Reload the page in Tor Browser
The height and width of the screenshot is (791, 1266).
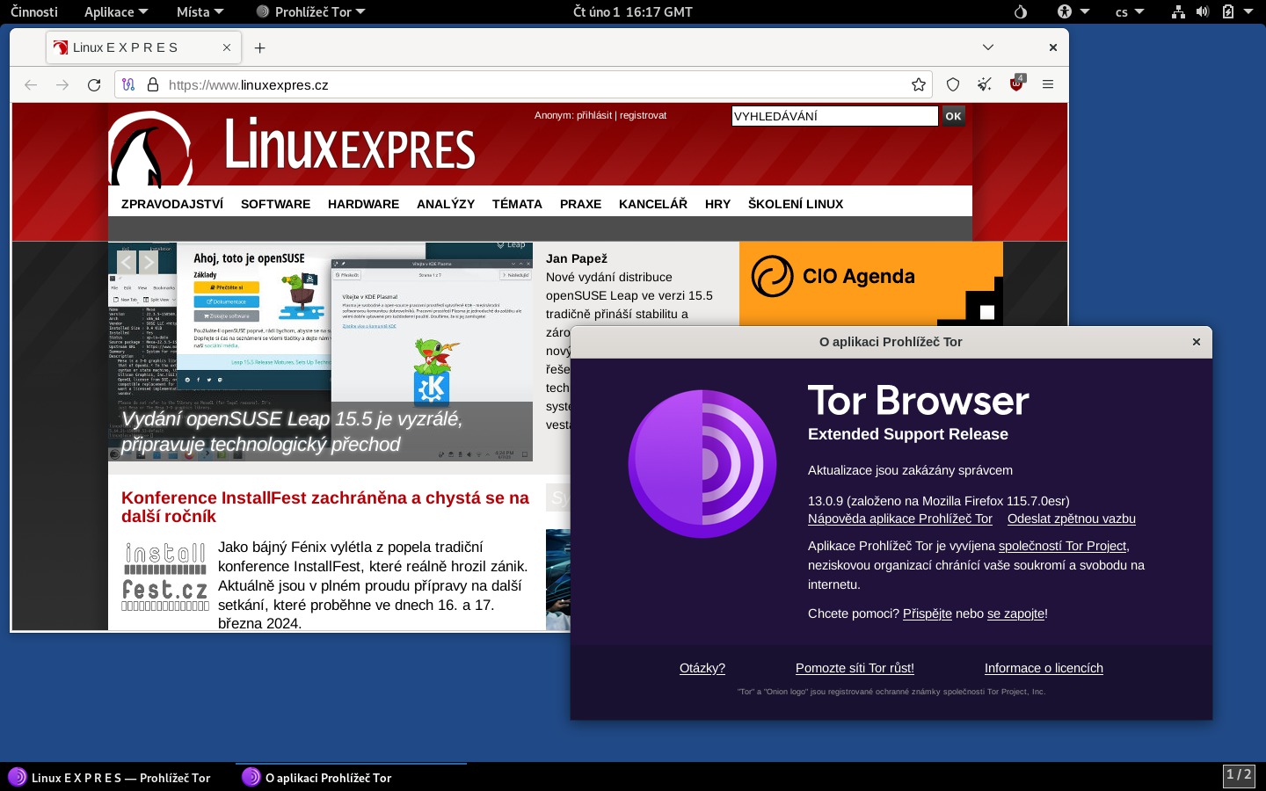click(94, 85)
